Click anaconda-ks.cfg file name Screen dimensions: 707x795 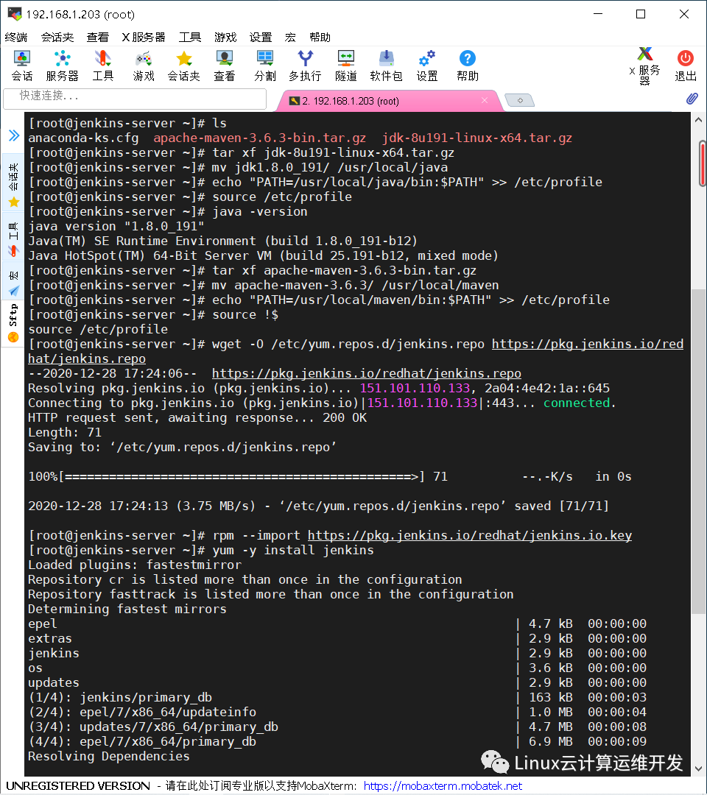[83, 138]
